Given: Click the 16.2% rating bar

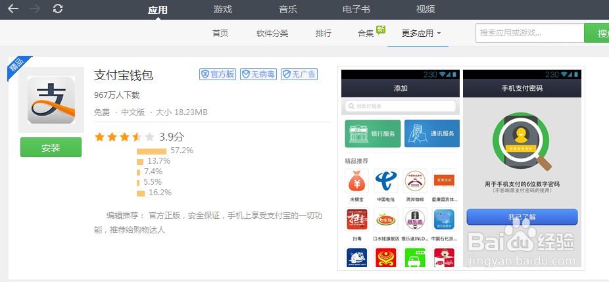Looking at the screenshot, I should click(x=141, y=193).
